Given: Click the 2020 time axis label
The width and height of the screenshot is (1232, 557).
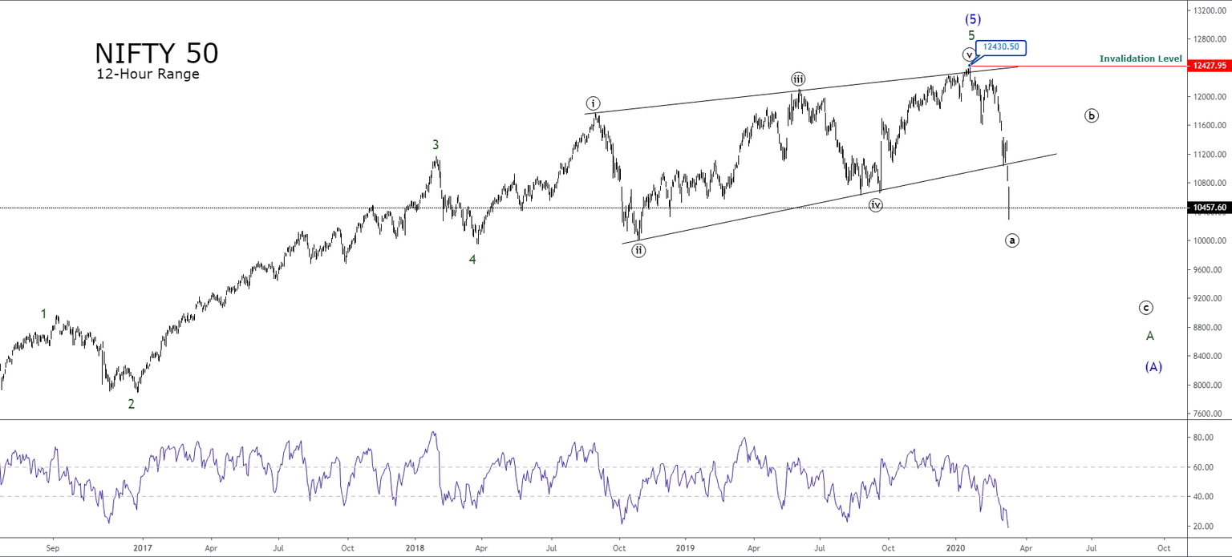Looking at the screenshot, I should tap(956, 548).
